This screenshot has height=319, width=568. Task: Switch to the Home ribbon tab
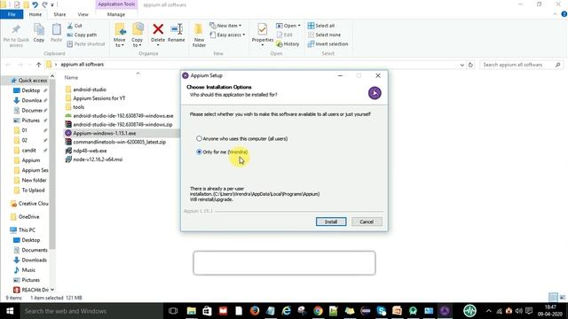(x=35, y=14)
